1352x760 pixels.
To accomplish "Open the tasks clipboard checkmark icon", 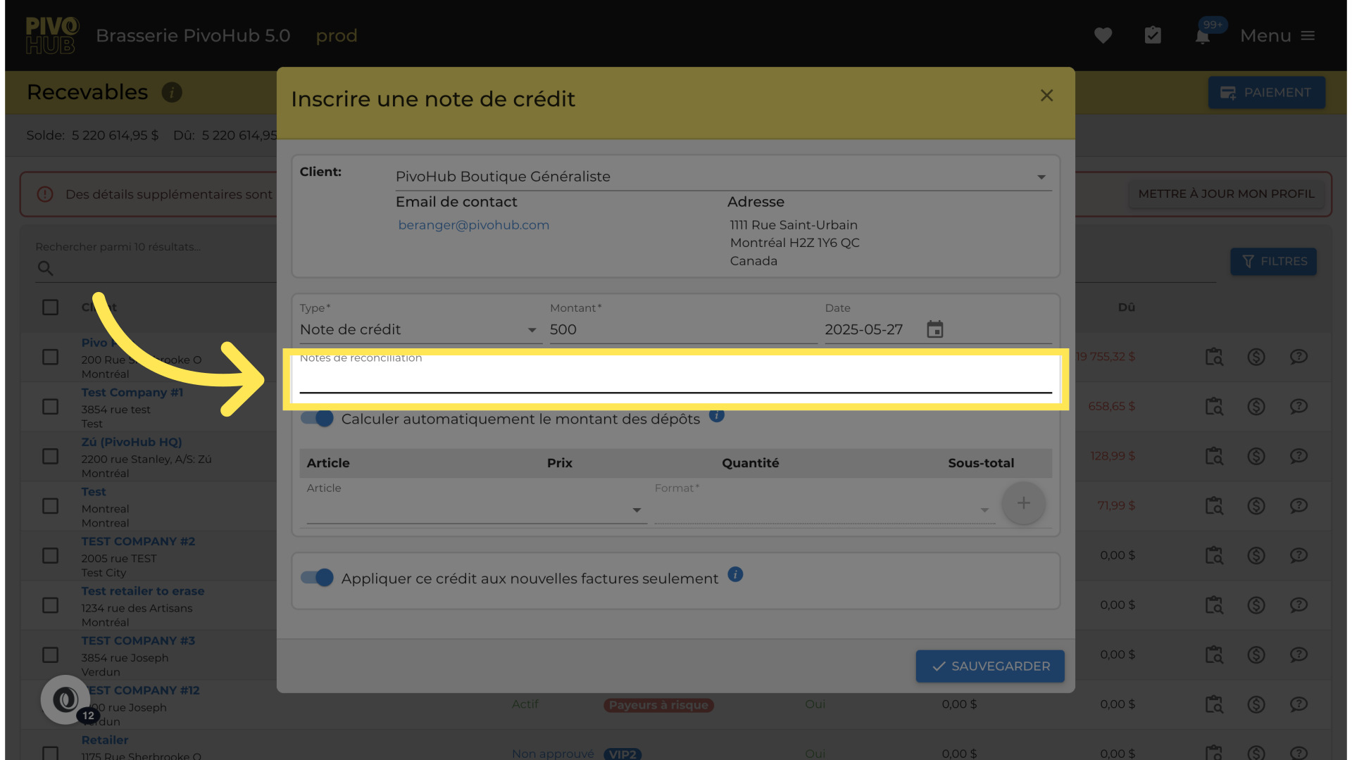I will [x=1153, y=36].
